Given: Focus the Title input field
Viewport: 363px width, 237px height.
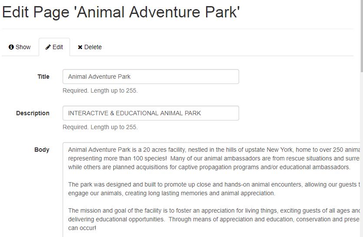Looking at the screenshot, I should click(x=151, y=77).
